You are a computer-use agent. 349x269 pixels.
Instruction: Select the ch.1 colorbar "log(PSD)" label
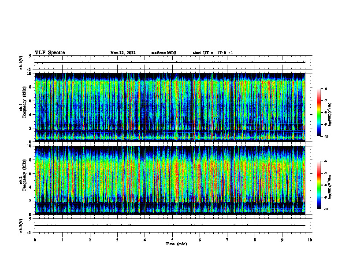click(x=330, y=115)
